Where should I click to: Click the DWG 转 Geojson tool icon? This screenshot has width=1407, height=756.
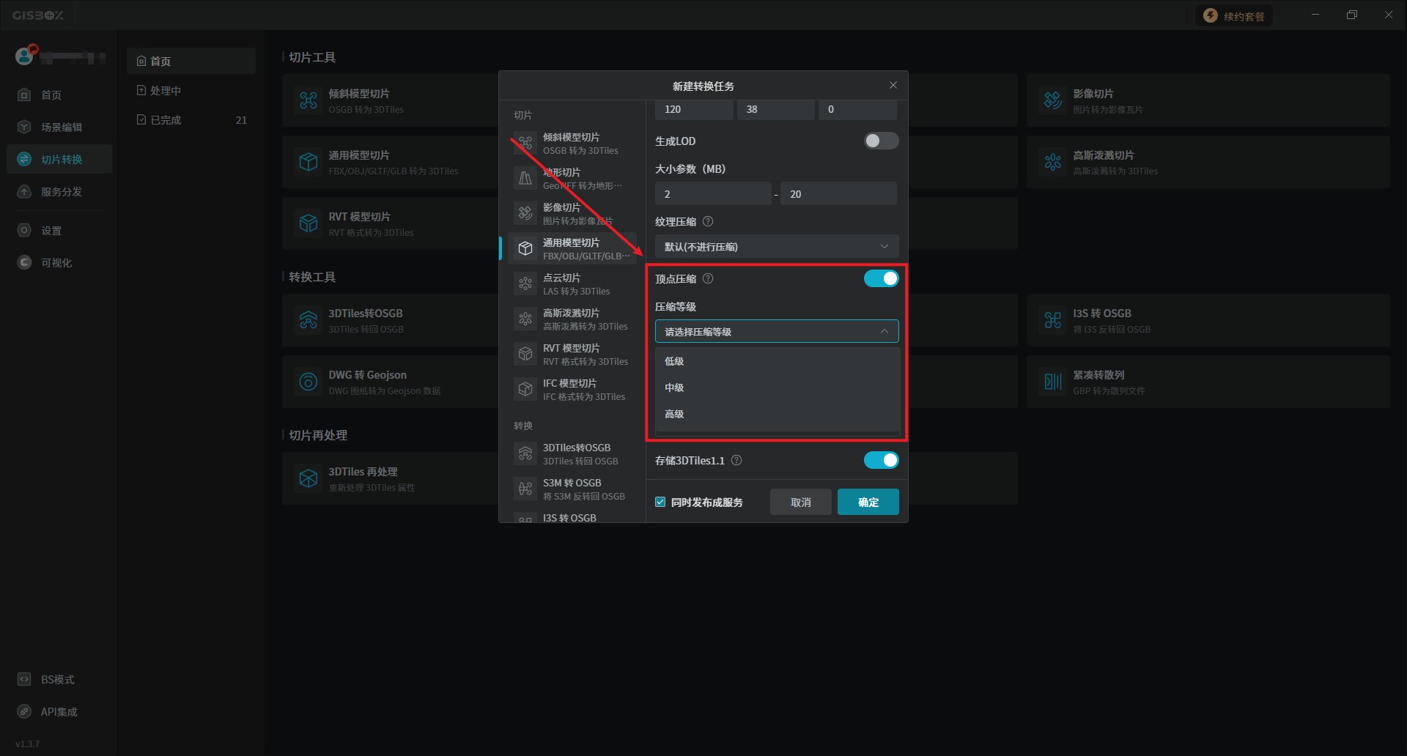point(309,382)
